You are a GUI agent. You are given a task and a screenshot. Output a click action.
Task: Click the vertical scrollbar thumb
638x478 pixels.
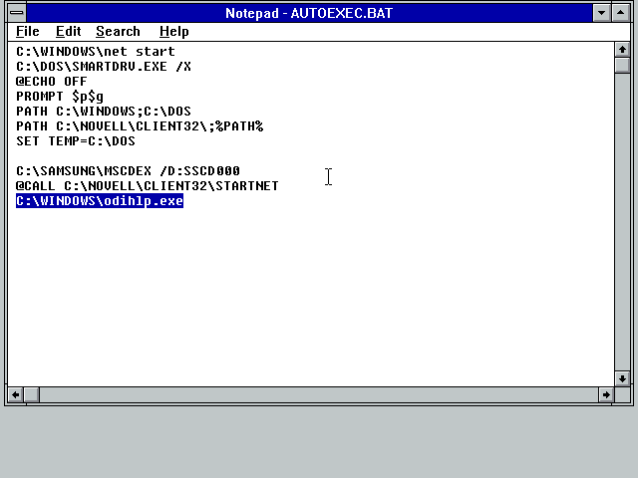(x=622, y=65)
